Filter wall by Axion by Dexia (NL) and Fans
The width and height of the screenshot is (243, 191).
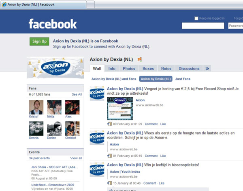(x=114, y=79)
